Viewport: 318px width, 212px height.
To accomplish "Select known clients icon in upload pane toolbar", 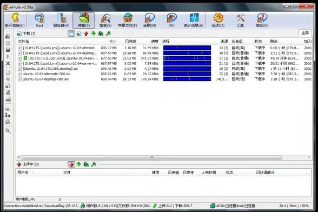I will tap(94, 164).
